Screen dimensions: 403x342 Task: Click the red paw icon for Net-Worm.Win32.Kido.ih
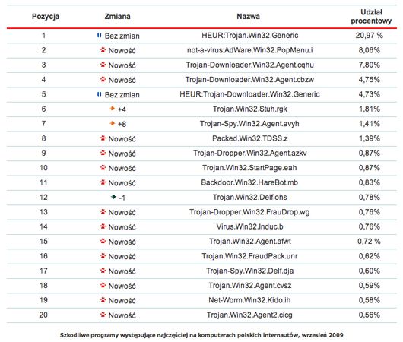103,300
